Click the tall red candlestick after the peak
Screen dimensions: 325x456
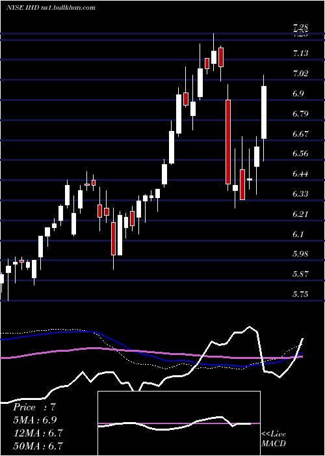coord(228,142)
